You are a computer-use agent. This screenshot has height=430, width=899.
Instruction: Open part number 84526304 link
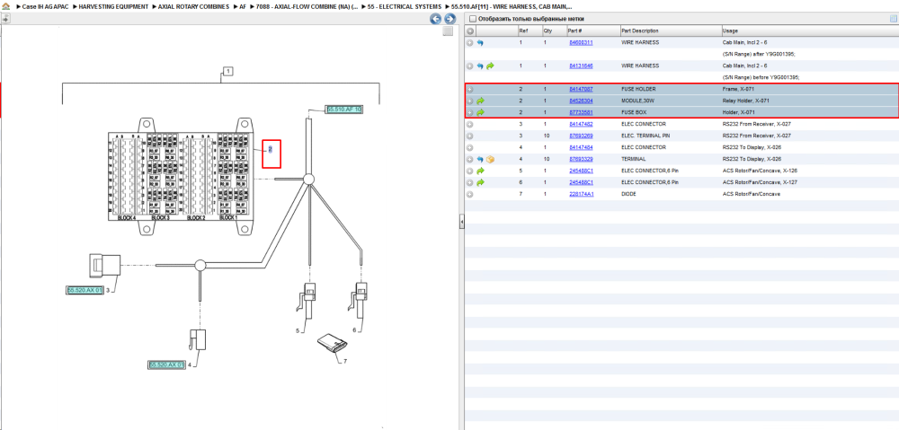pyautogui.click(x=581, y=101)
